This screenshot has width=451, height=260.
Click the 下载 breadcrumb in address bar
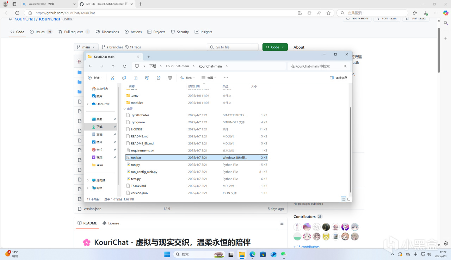tap(153, 66)
